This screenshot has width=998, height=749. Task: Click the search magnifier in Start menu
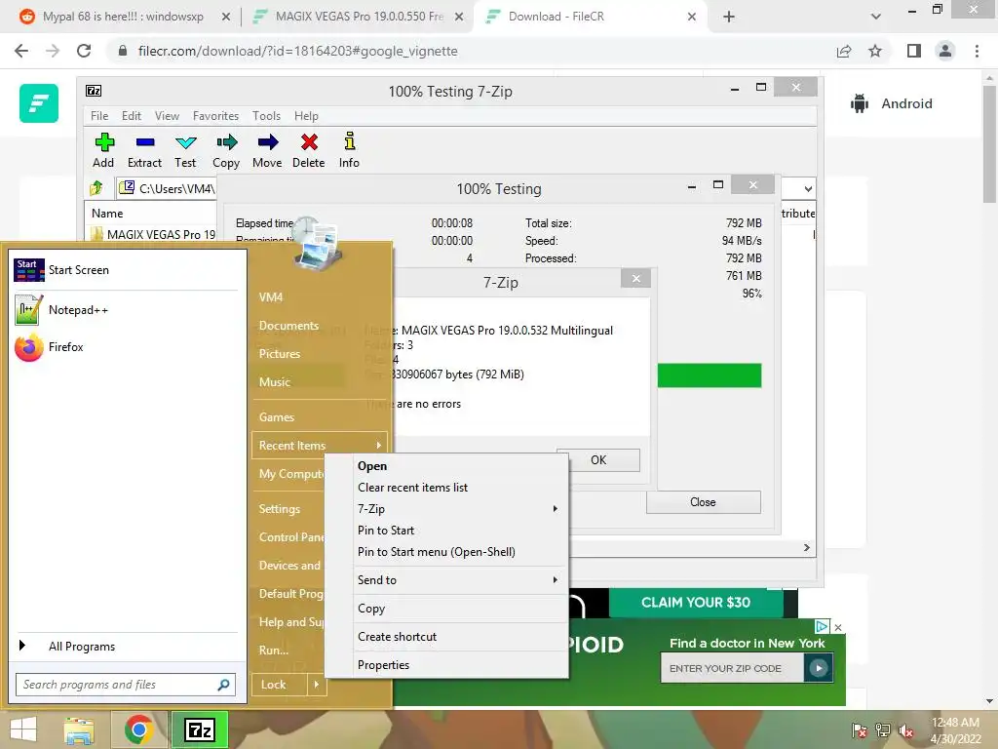point(223,685)
